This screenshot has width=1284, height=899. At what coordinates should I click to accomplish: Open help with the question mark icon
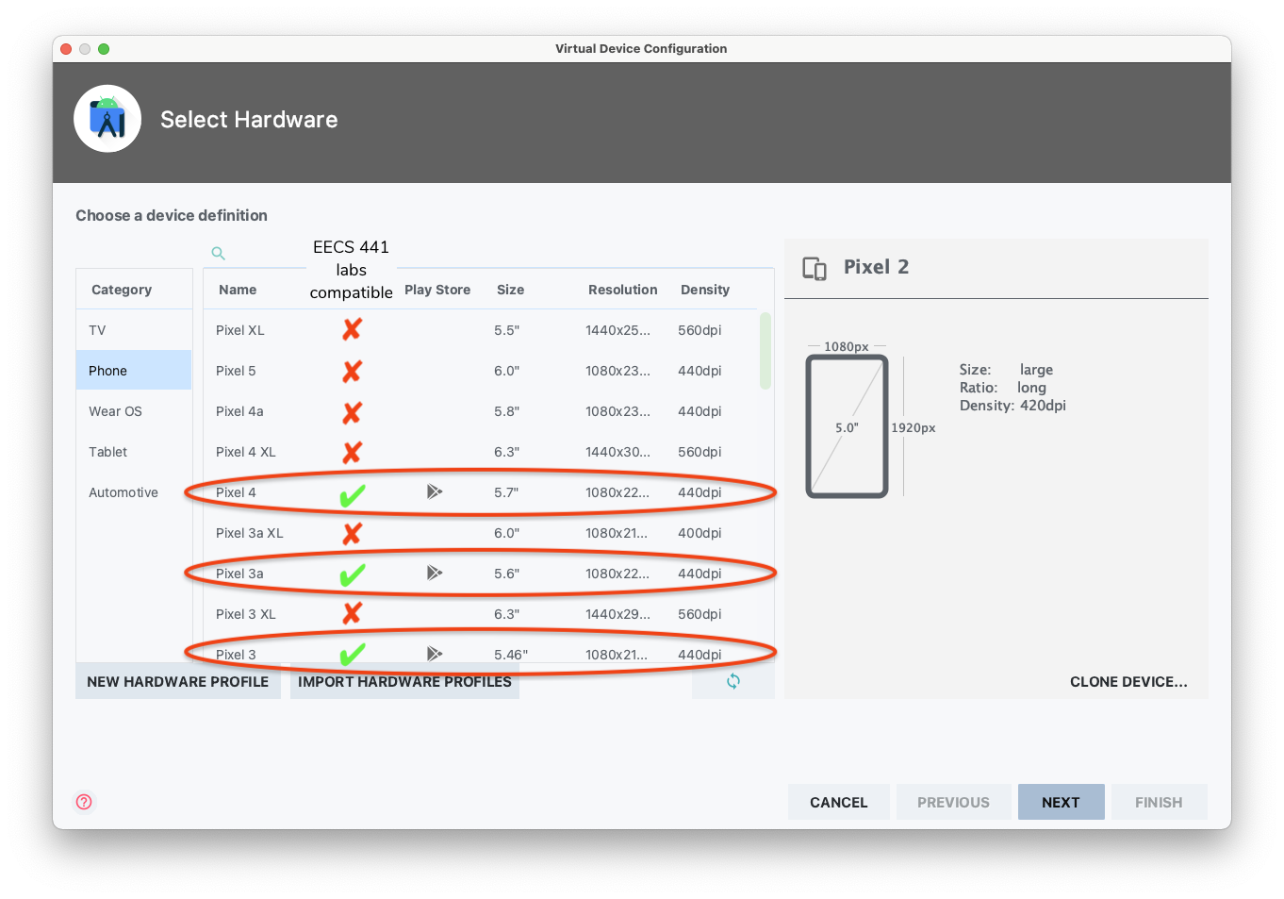(84, 802)
